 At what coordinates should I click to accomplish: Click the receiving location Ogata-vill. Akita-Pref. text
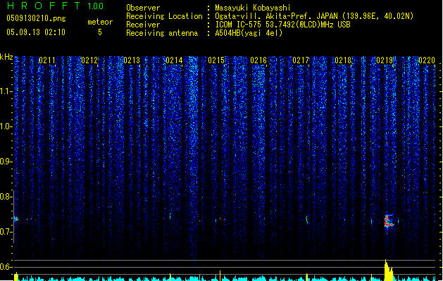[x=276, y=16]
